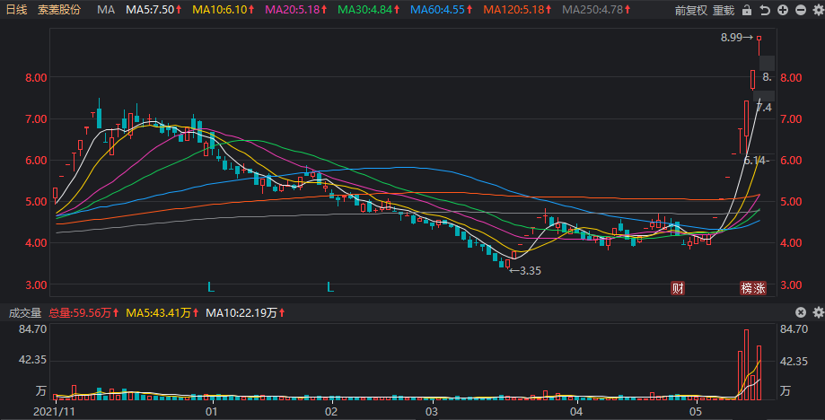The width and height of the screenshot is (825, 420).
Task: Click the 财 financial report marker
Action: coord(678,287)
